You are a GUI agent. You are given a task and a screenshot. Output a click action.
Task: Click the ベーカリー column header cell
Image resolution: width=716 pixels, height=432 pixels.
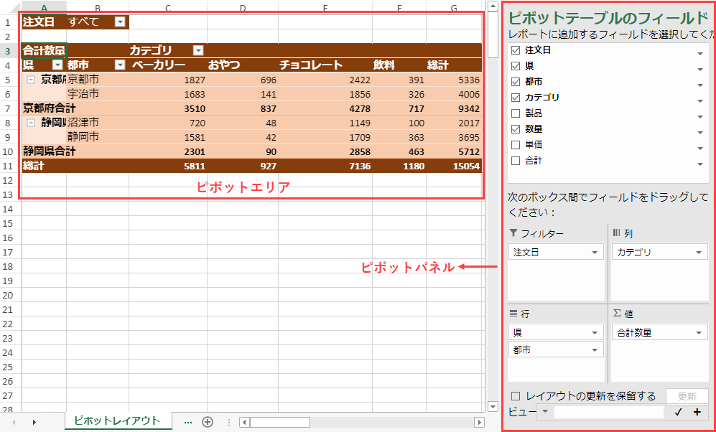[168, 65]
